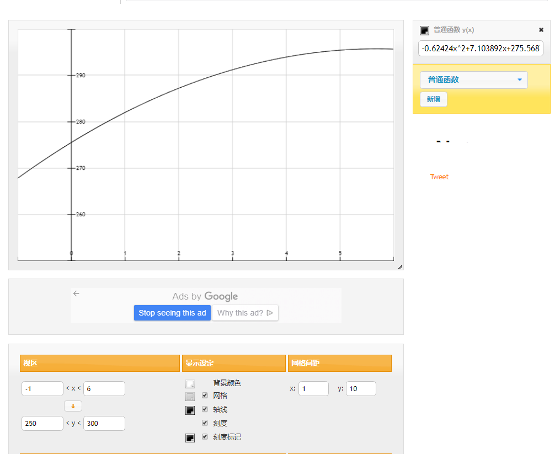Open the function color swatch beside 普通函数 y(x)
Viewport: 560px width, 454px height.
[424, 30]
